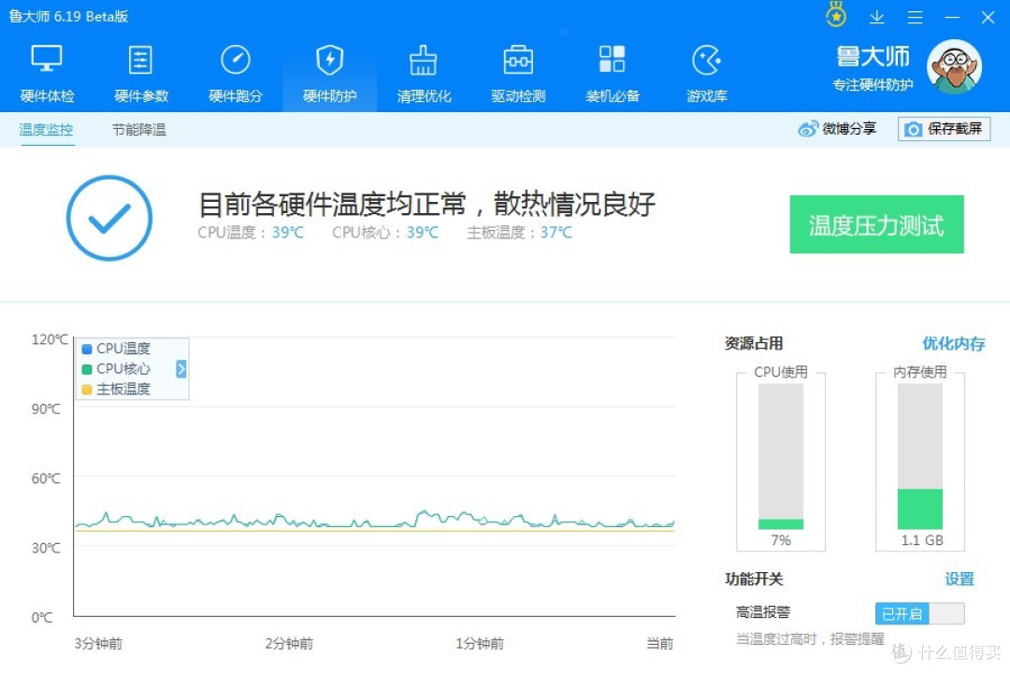The width and height of the screenshot is (1010, 673).
Task: Open the hamburger main menu icon
Action: pos(915,18)
